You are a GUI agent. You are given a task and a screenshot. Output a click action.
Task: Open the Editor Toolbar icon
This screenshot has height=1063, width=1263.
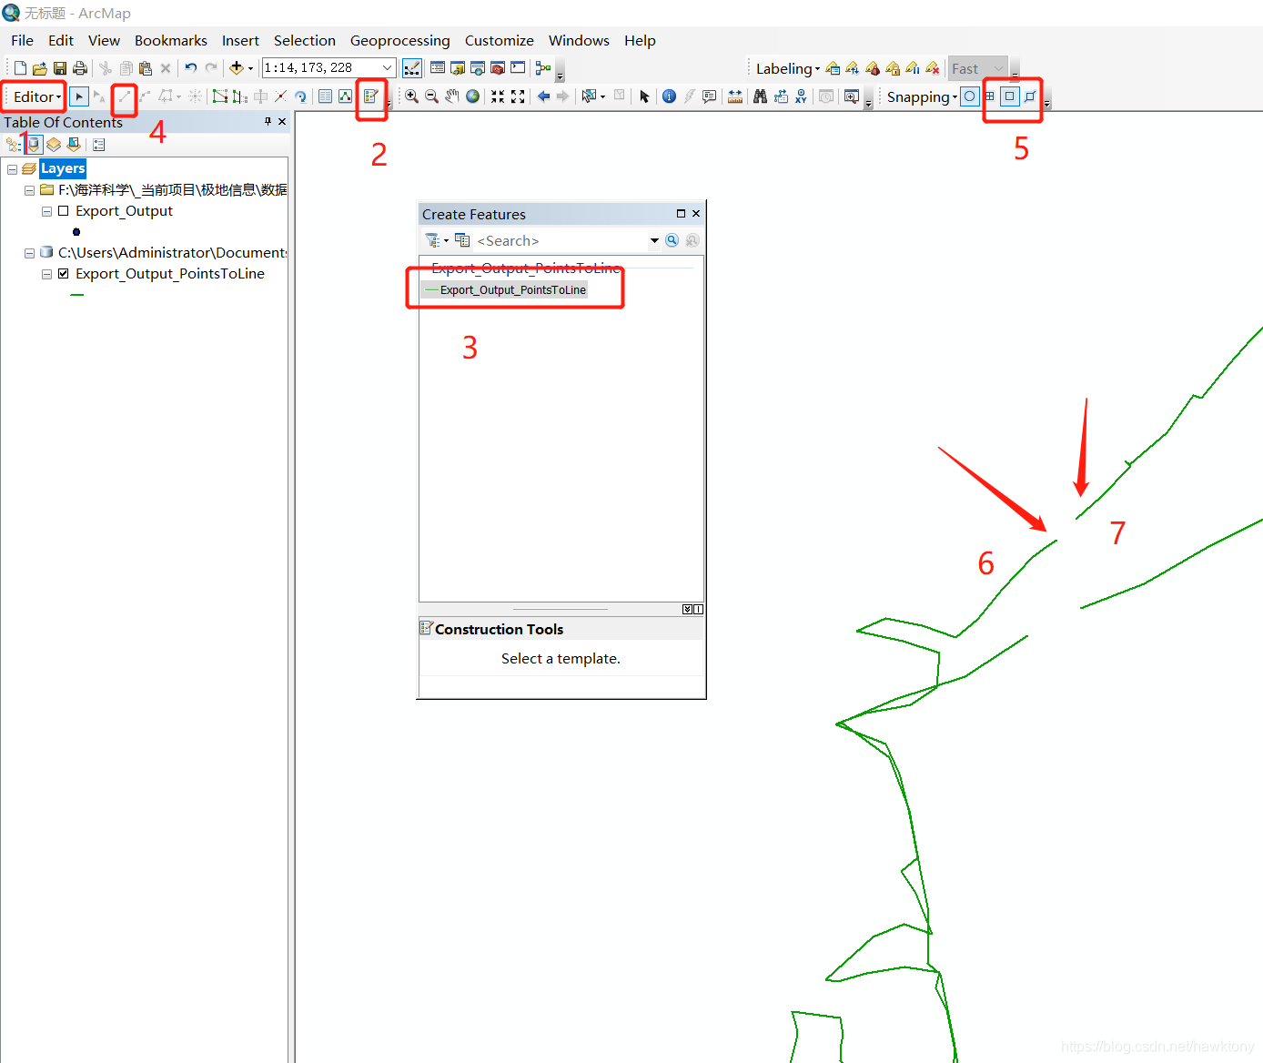[x=412, y=68]
